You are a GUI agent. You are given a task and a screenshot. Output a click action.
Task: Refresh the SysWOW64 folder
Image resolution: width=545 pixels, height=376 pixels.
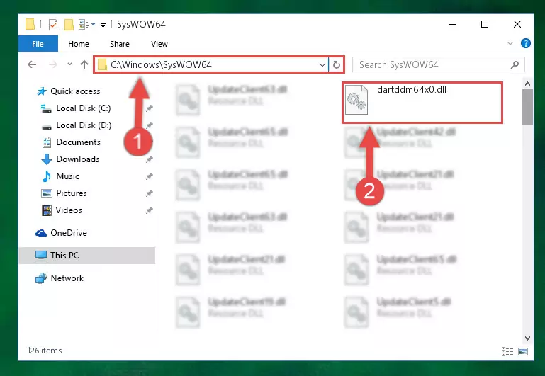point(337,64)
